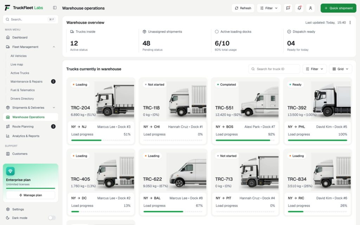Click the Route Planning badge 3
This screenshot has height=225, width=360.
tap(53, 127)
